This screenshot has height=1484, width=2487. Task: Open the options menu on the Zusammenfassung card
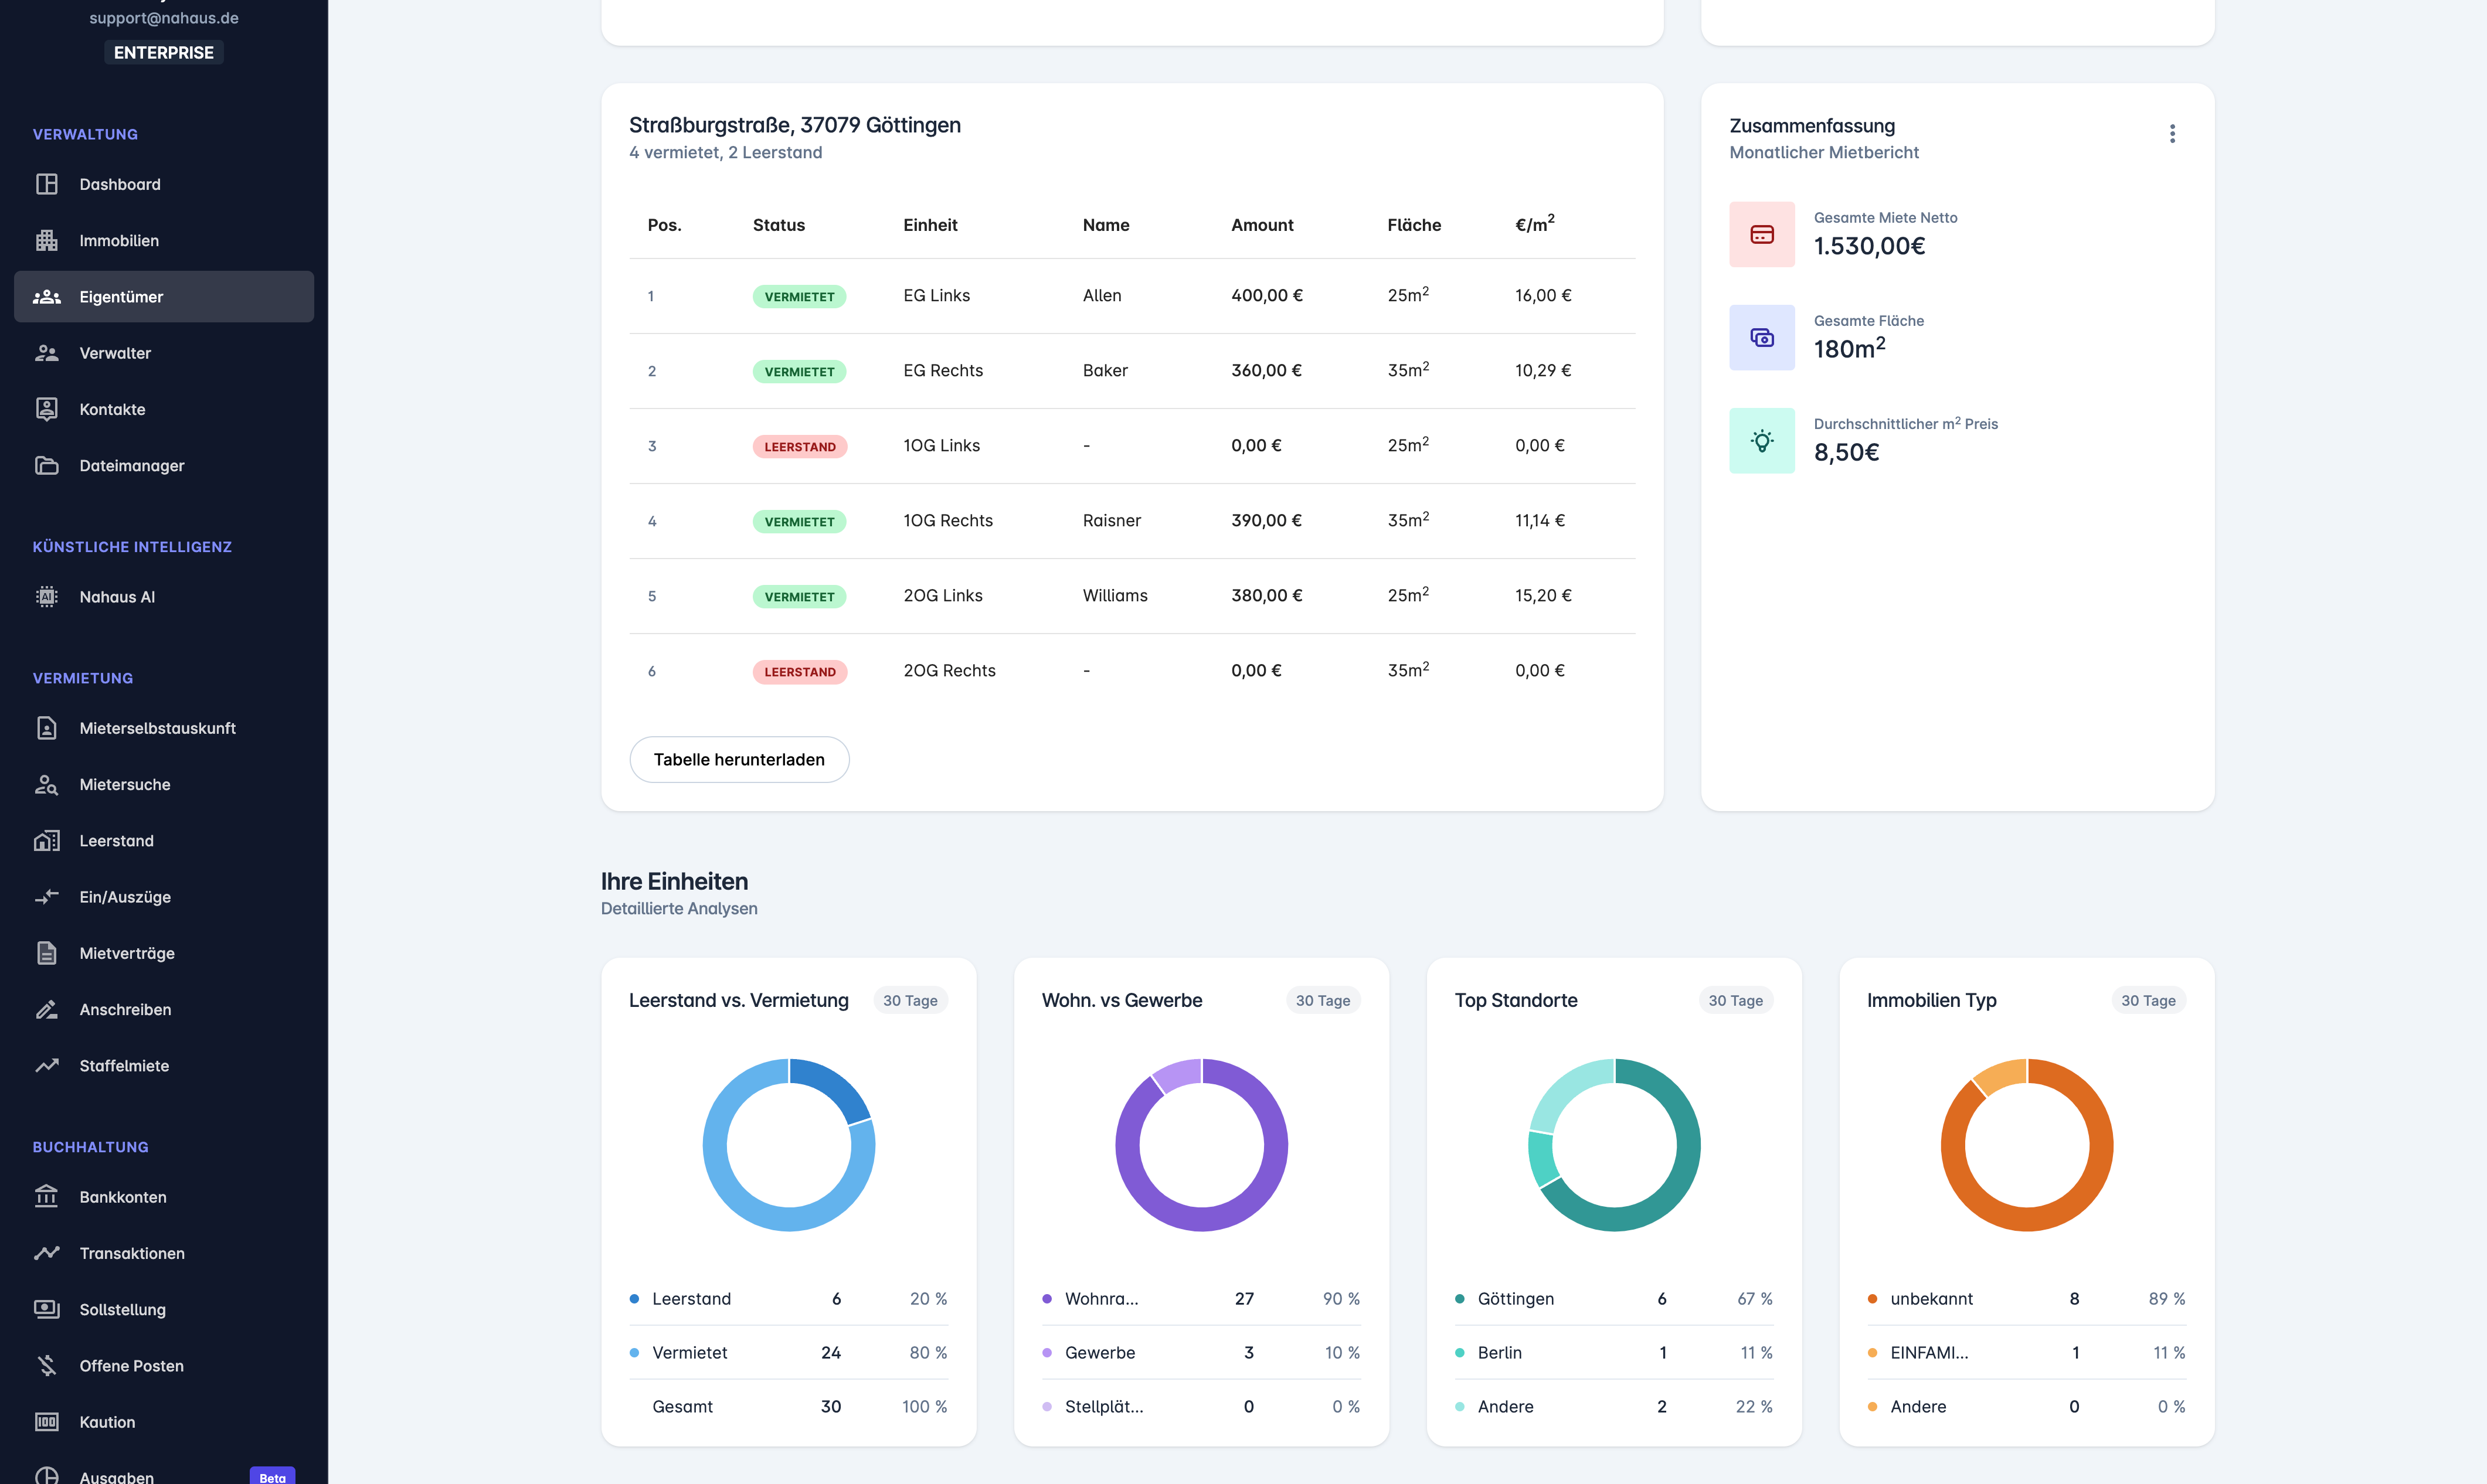click(x=2172, y=133)
